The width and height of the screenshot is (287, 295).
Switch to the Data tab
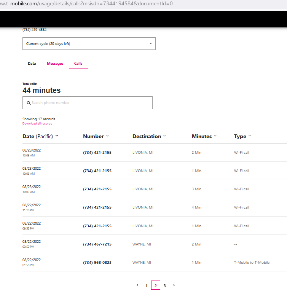pos(32,64)
